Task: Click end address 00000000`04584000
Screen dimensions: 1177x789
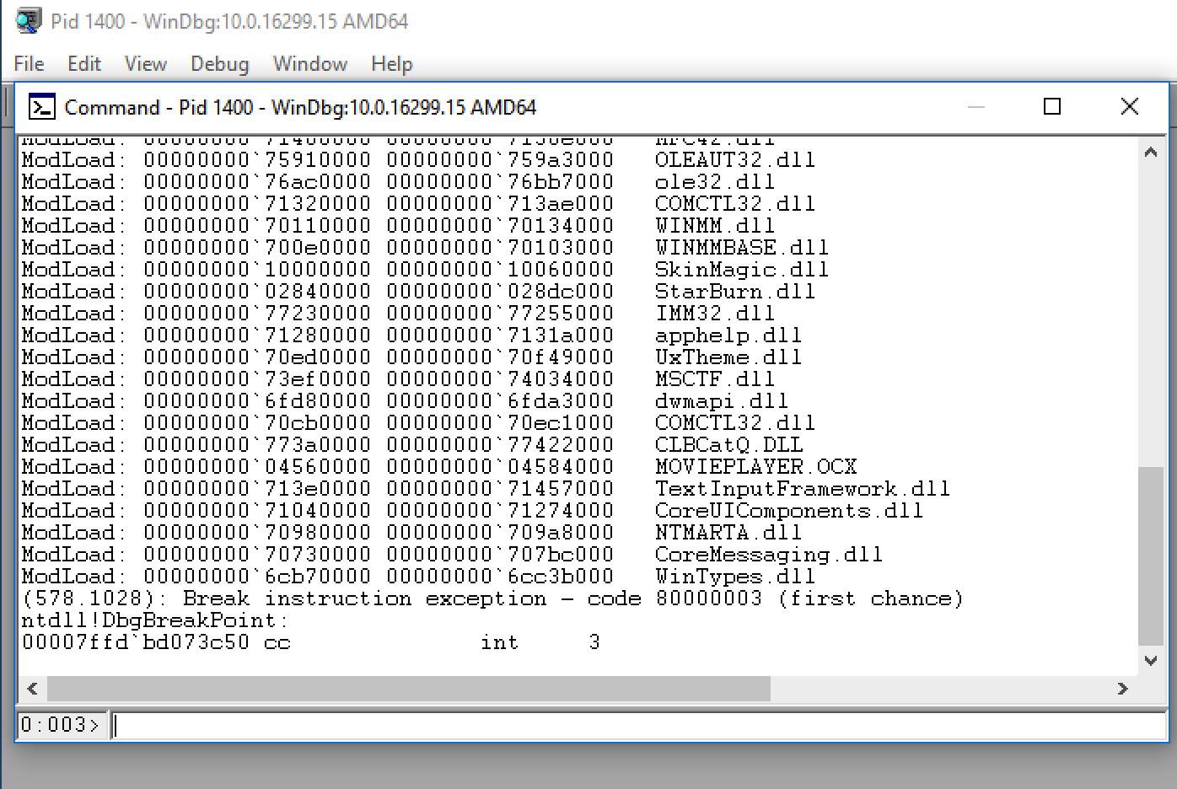Action: click(x=499, y=467)
